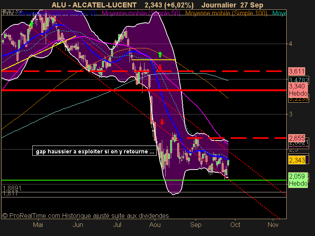The width and height of the screenshot is (315, 236).
Task: Click the 'Jul' month on time axis
Action: point(117,225)
